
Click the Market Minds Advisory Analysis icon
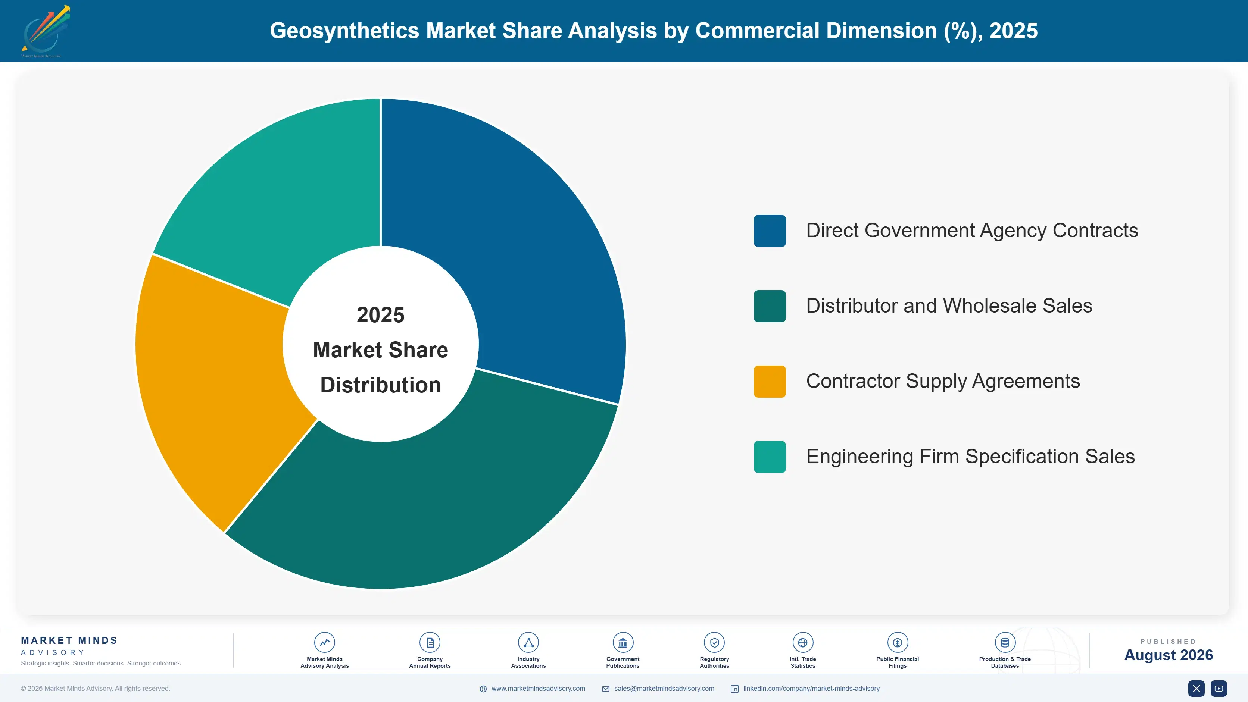click(x=325, y=642)
